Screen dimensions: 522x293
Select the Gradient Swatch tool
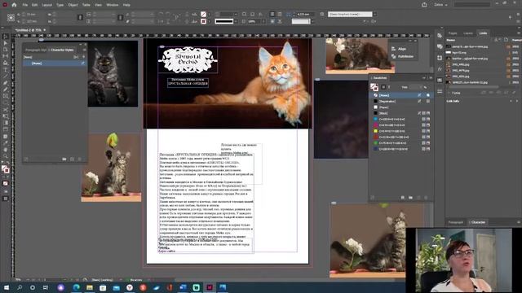click(6, 123)
